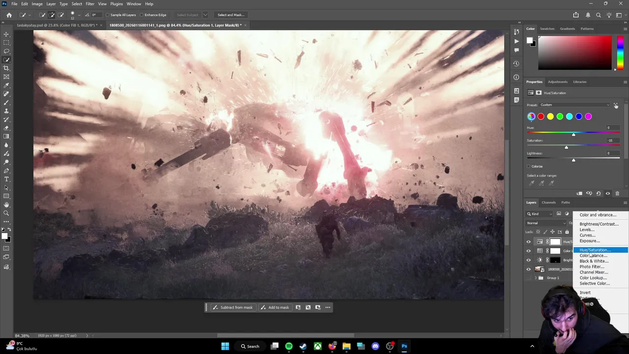Image resolution: width=629 pixels, height=354 pixels.
Task: Toggle the Colorize checkbox
Action: (529, 166)
